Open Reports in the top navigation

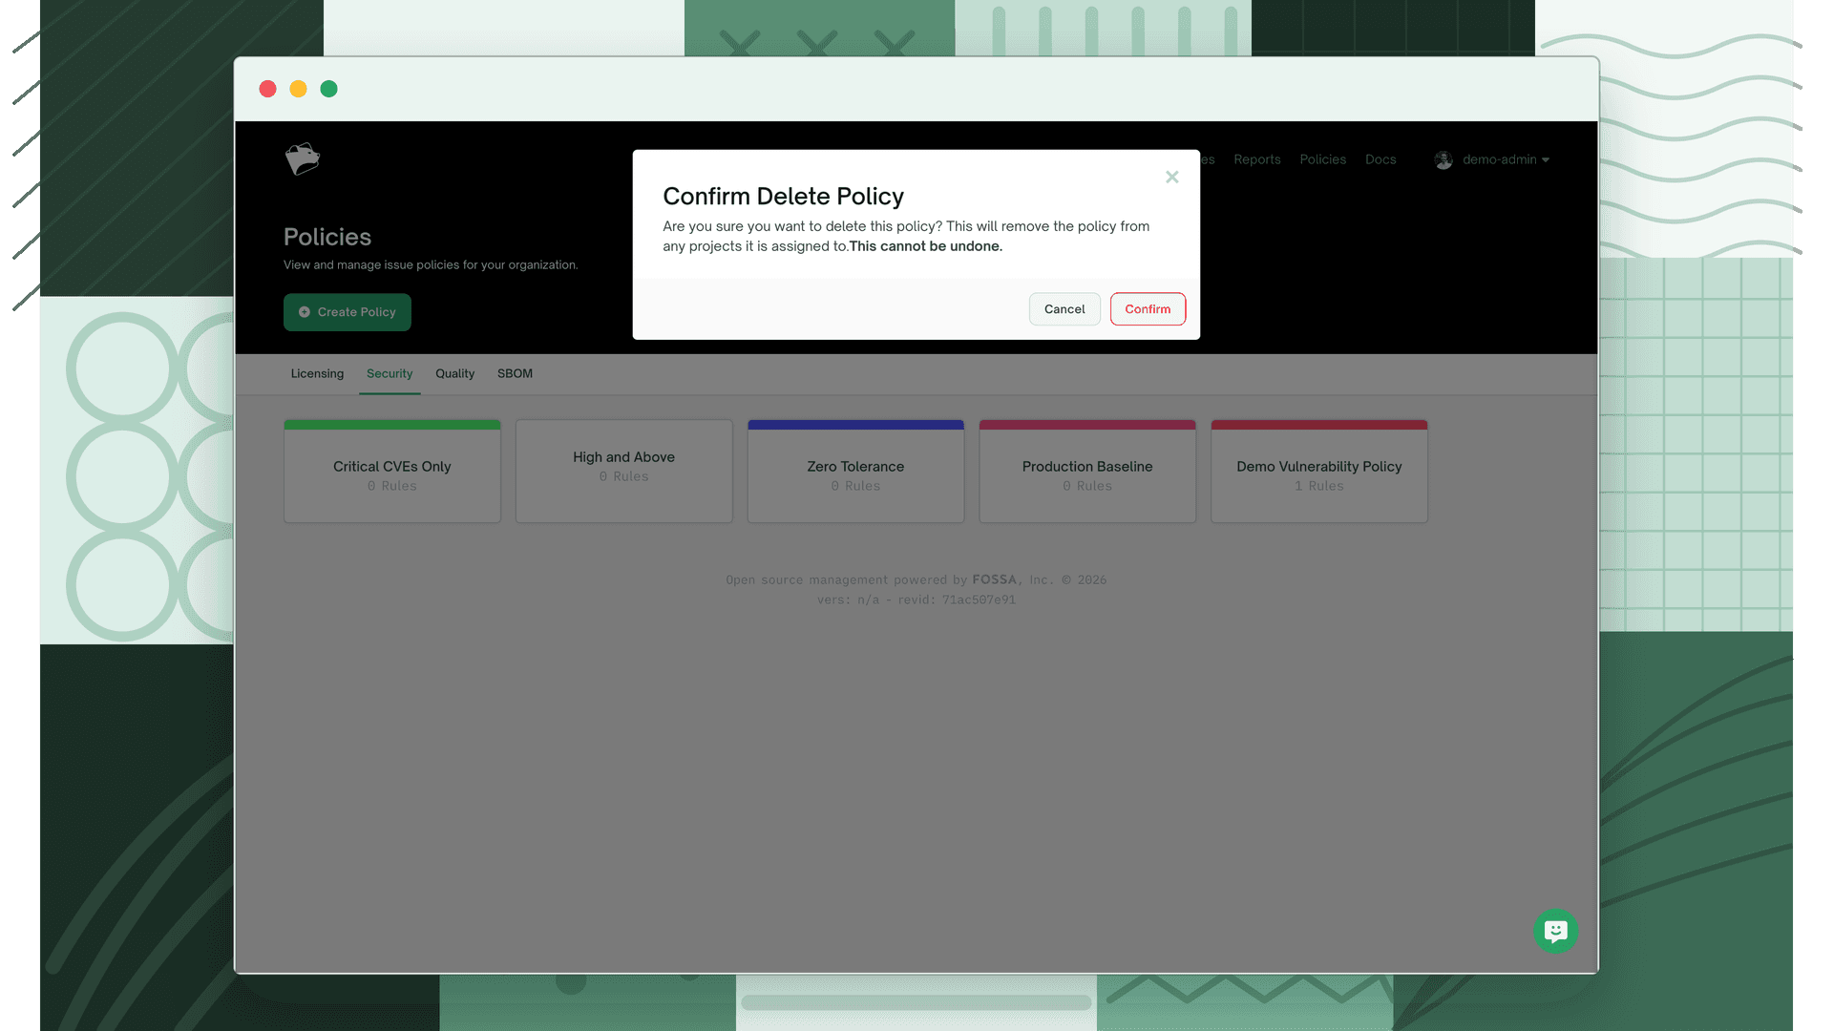[1256, 159]
